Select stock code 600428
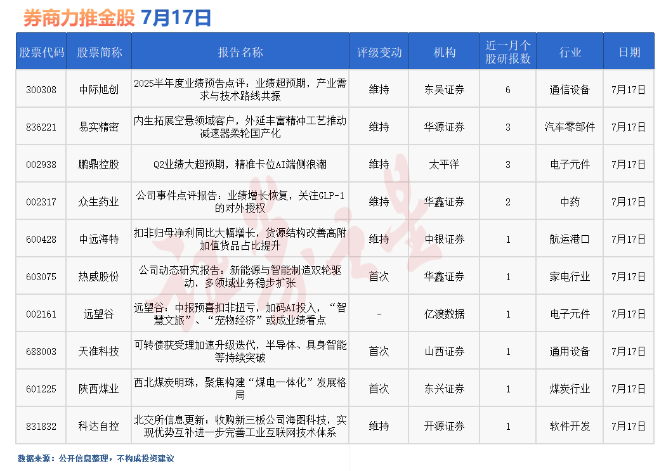This screenshot has height=471, width=666. click(41, 240)
